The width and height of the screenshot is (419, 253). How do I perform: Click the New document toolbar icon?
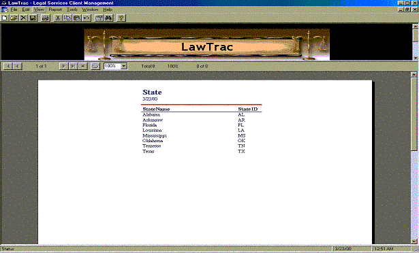point(5,18)
